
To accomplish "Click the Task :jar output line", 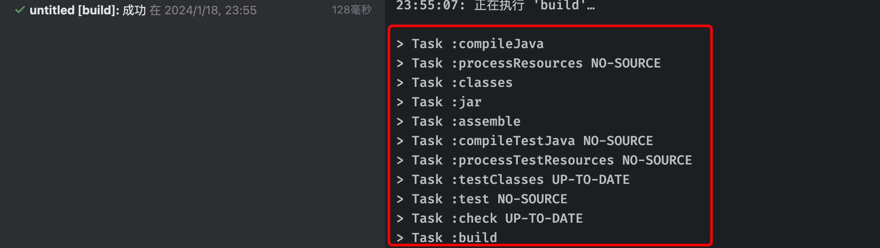I will coord(439,102).
